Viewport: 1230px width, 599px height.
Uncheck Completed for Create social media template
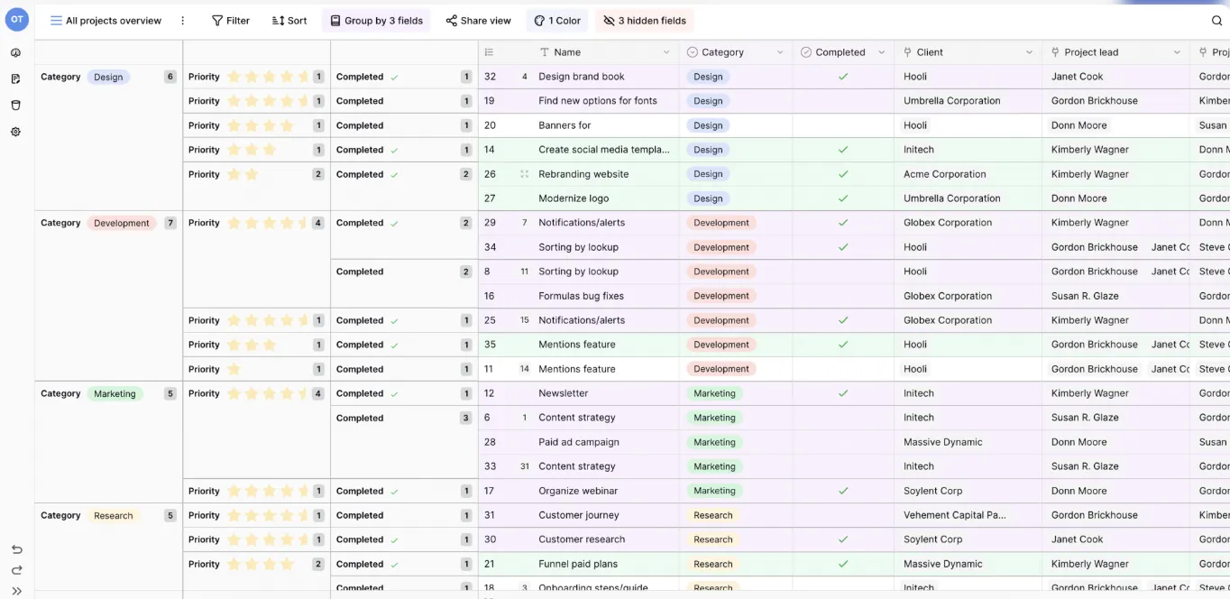click(x=843, y=150)
